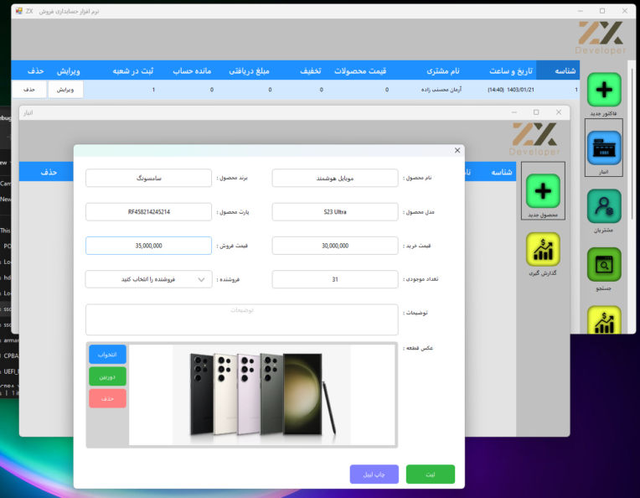Viewport: 640px width, 498px height.
Task: Click the discount (تخفیف) column header
Action: [311, 71]
